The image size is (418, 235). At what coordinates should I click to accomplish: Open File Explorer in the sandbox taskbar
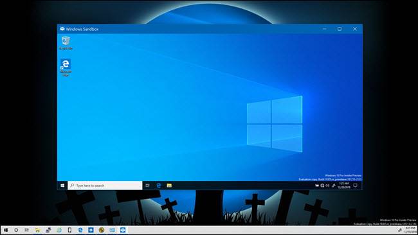[169, 186]
